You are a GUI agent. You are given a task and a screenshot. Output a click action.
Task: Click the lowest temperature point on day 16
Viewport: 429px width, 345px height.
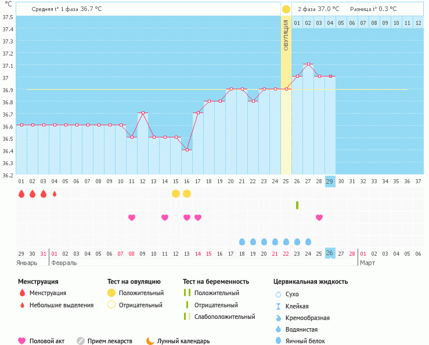click(x=187, y=150)
